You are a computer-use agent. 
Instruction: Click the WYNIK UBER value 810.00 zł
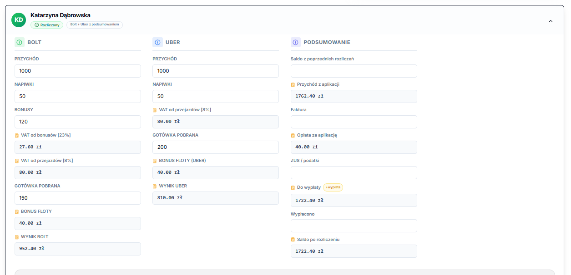216,198
